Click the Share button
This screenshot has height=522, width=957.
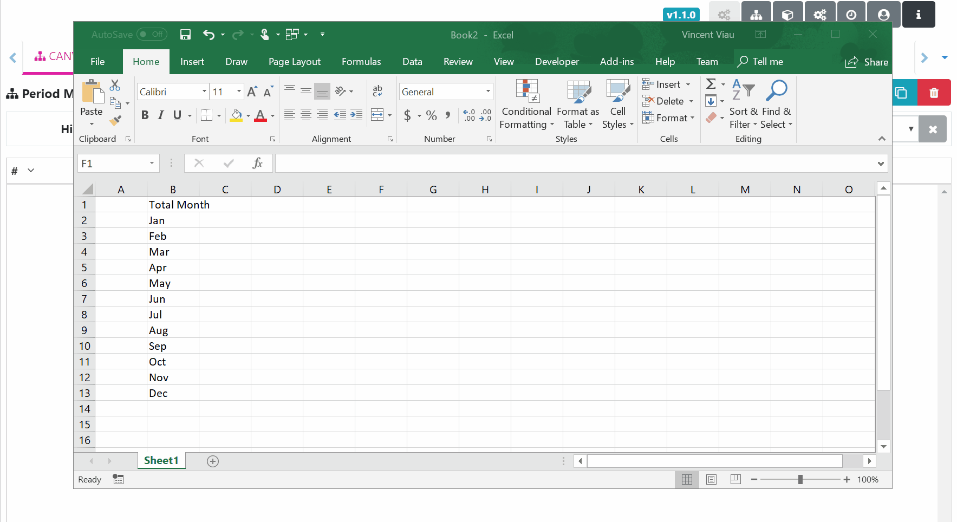pos(867,62)
